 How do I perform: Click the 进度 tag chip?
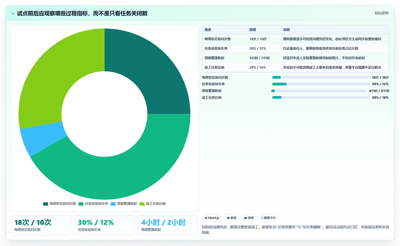coord(249,218)
